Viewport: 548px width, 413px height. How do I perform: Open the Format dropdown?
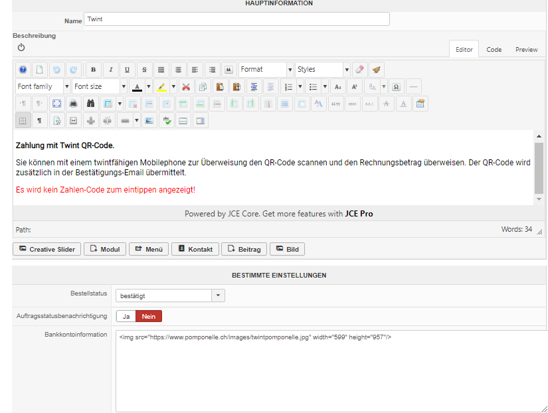266,70
